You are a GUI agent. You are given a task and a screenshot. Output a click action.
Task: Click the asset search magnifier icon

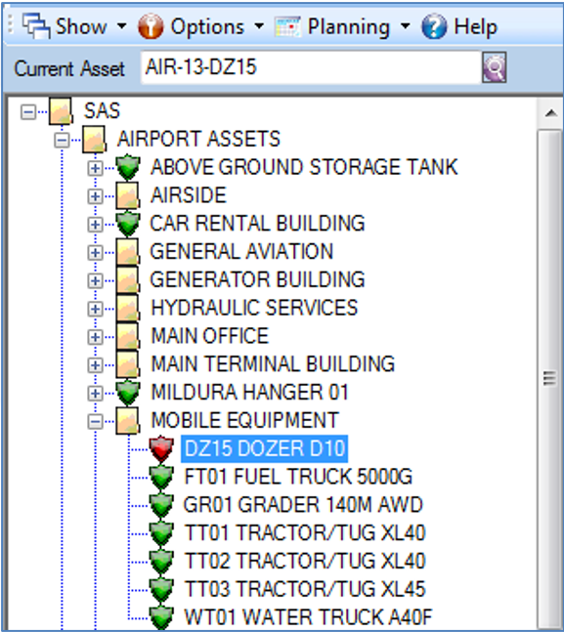495,67
